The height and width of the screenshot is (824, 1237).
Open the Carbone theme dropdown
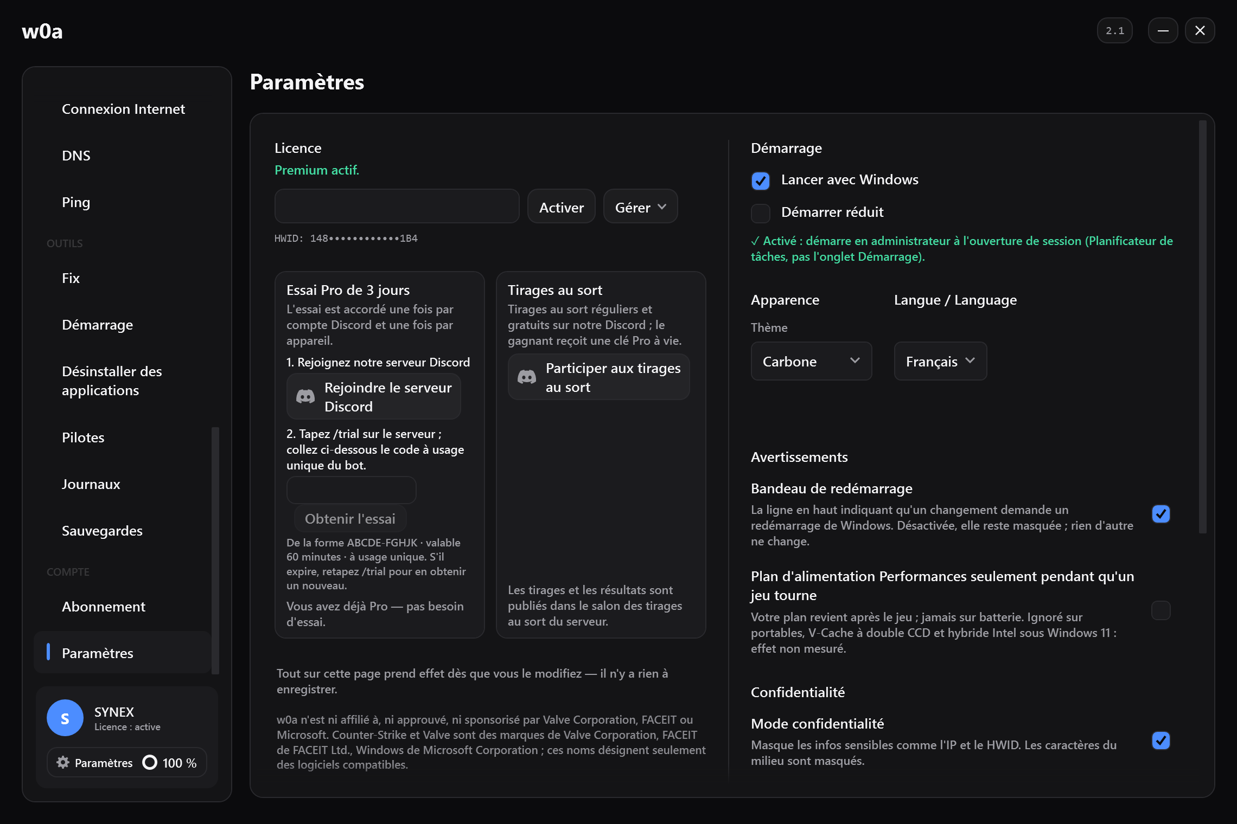click(812, 361)
